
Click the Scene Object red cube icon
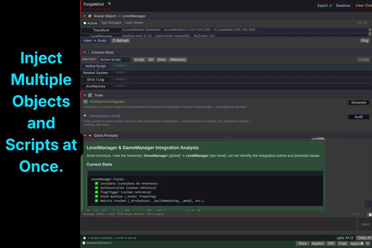point(90,16)
